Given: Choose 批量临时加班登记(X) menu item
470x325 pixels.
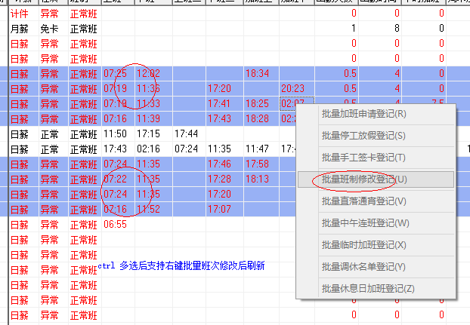Looking at the screenshot, I should pos(363,246).
